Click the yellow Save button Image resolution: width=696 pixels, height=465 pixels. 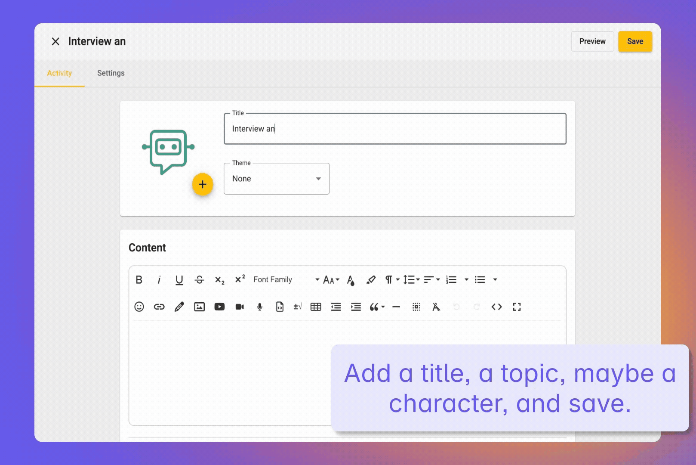(x=635, y=41)
